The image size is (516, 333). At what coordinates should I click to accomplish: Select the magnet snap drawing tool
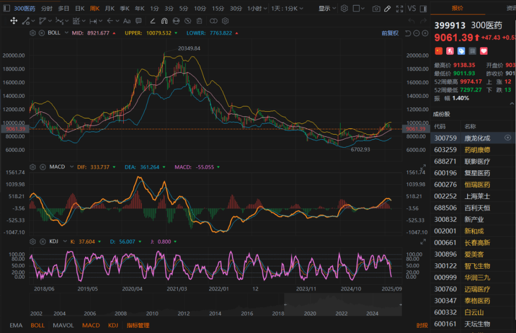click(164, 21)
